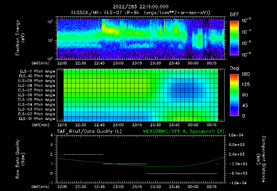Click the 23:30 tick label on bottom panel
Image resolution: width=277 pixels, height=191 pixels.
156,187
